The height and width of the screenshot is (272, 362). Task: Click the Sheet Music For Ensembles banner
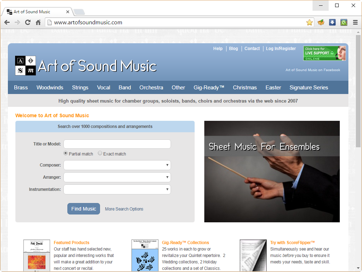pos(272,172)
